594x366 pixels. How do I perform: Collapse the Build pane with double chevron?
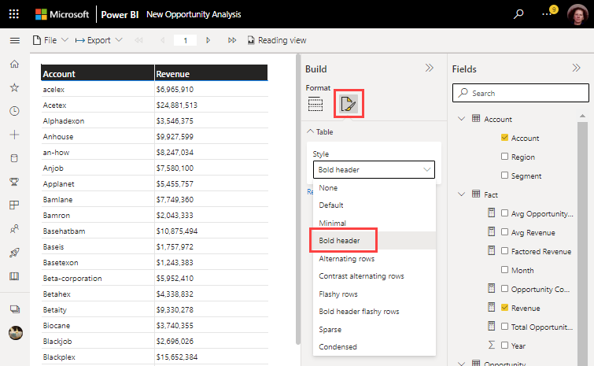430,68
